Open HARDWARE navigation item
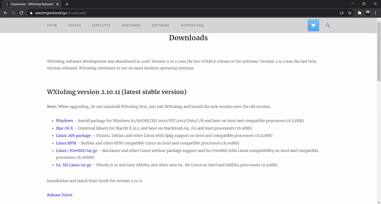 click(131, 25)
